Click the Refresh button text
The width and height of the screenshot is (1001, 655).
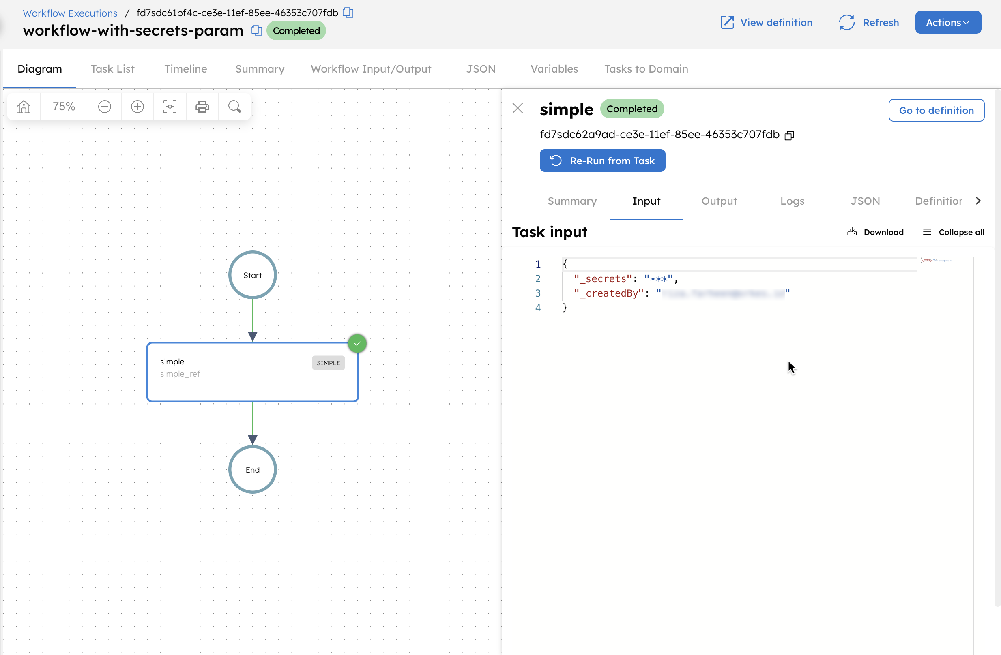click(881, 22)
